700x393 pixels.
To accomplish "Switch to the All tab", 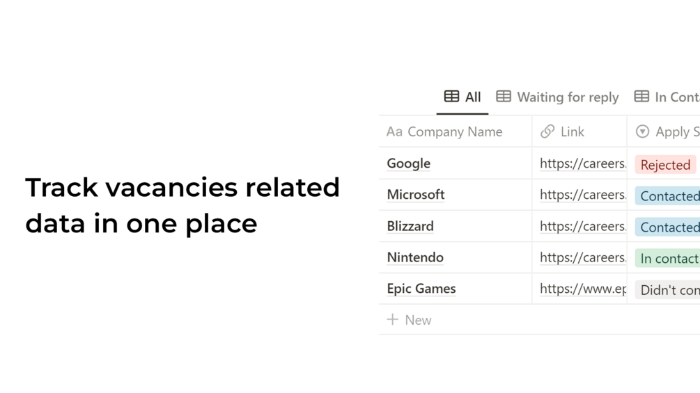I will pyautogui.click(x=472, y=97).
